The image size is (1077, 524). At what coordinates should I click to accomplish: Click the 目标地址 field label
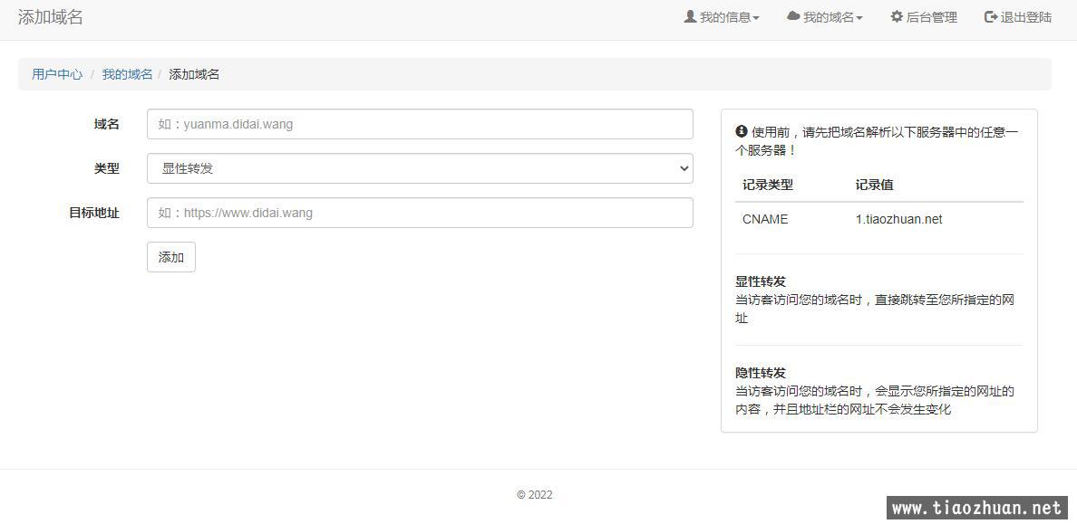94,213
